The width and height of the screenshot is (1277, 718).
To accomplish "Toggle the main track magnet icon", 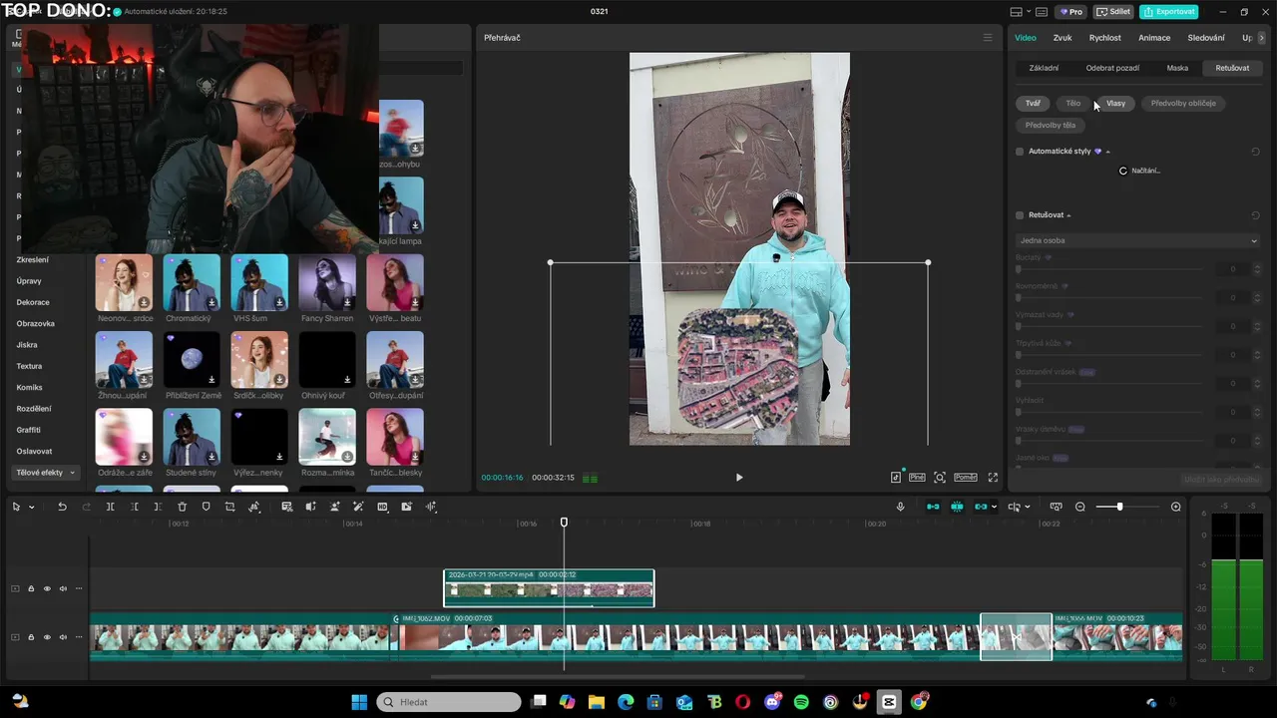I will [x=933, y=507].
